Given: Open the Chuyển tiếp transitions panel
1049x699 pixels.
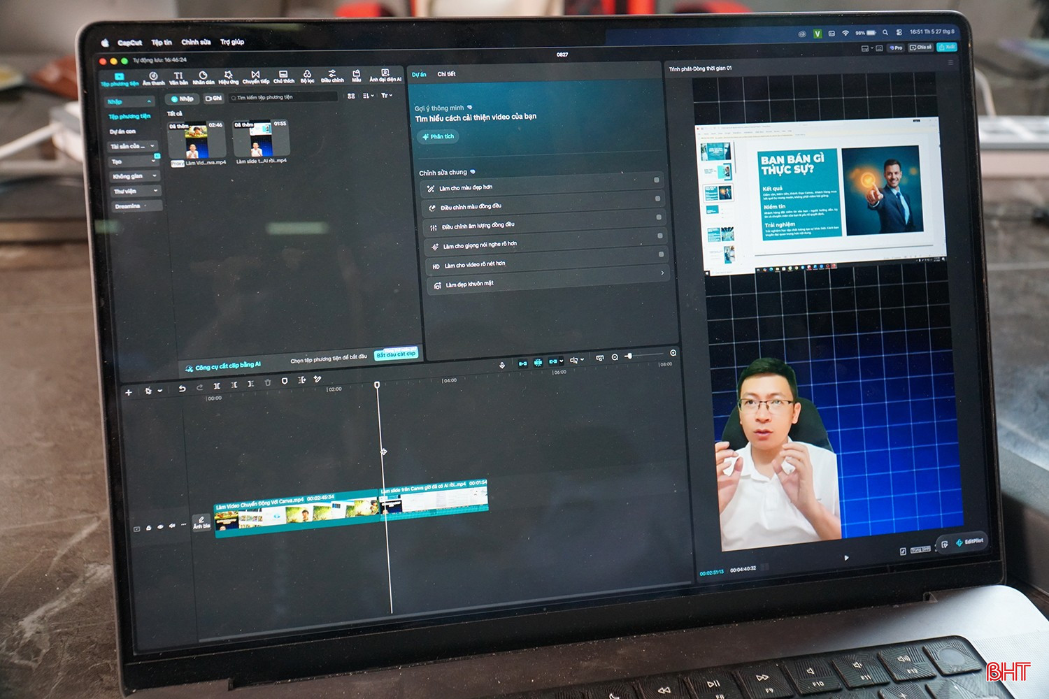Looking at the screenshot, I should 255,77.
